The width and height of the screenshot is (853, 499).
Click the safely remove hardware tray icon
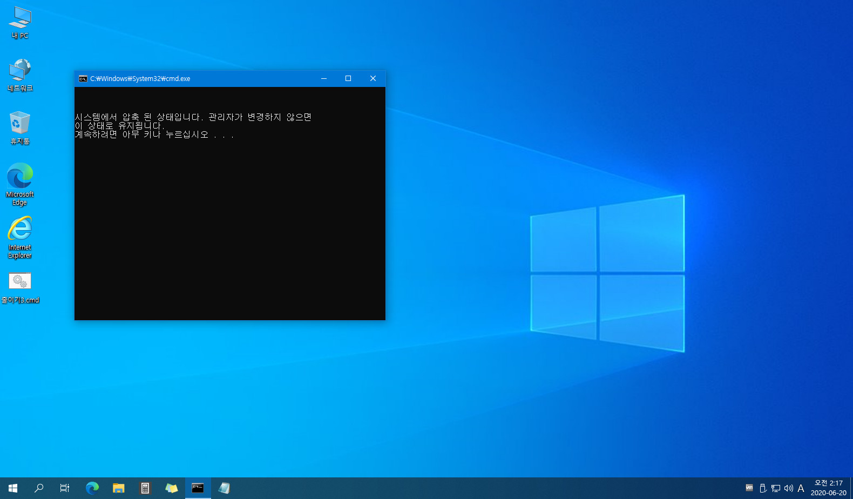point(763,488)
